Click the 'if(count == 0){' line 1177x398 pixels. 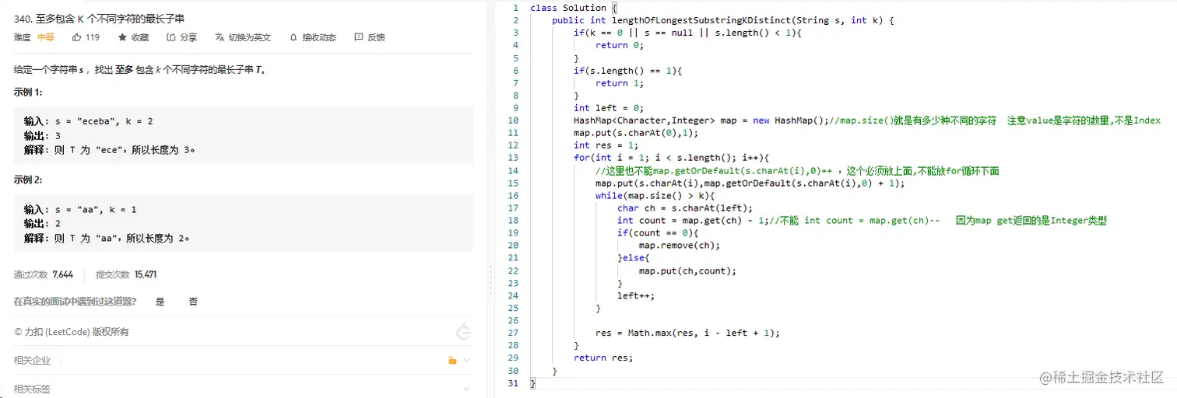coord(659,232)
